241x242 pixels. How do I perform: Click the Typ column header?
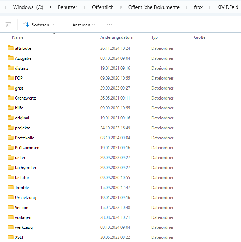point(155,37)
